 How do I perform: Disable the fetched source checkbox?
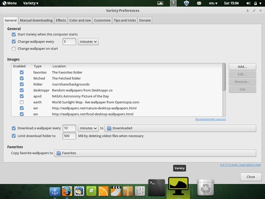pos(22,78)
